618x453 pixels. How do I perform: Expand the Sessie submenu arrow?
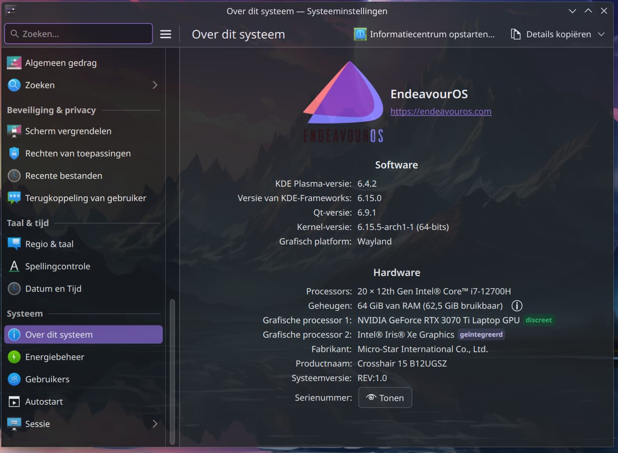pos(155,424)
